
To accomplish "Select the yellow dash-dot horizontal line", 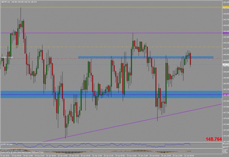I will coord(111,47).
